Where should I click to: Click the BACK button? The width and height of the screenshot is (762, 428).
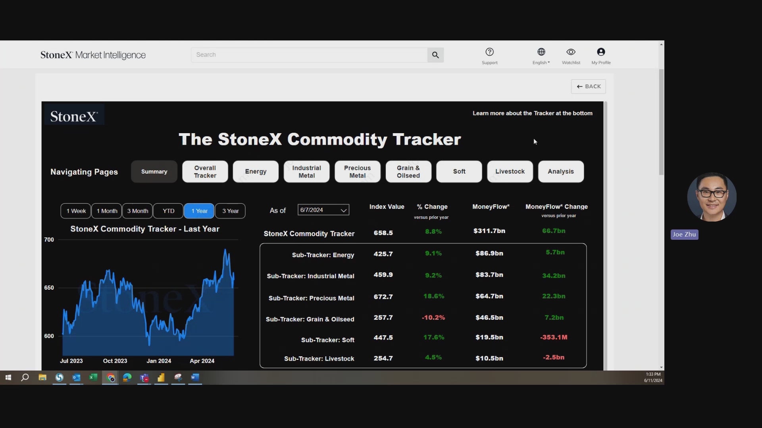[x=588, y=86]
